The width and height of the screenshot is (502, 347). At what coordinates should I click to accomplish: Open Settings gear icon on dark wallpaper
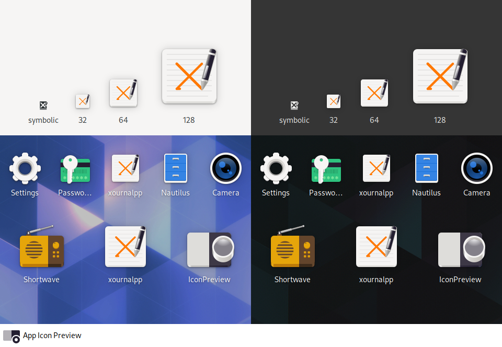click(276, 168)
